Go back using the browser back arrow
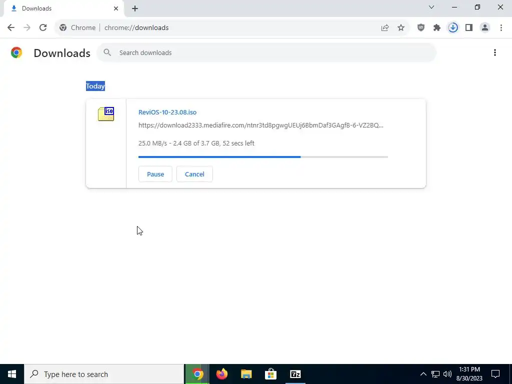This screenshot has height=384, width=512. [x=11, y=28]
